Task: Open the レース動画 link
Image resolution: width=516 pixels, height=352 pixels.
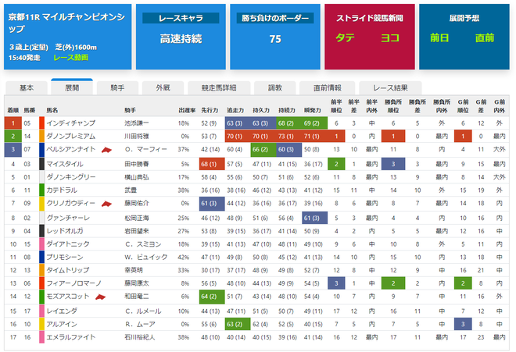Action: 70,58
